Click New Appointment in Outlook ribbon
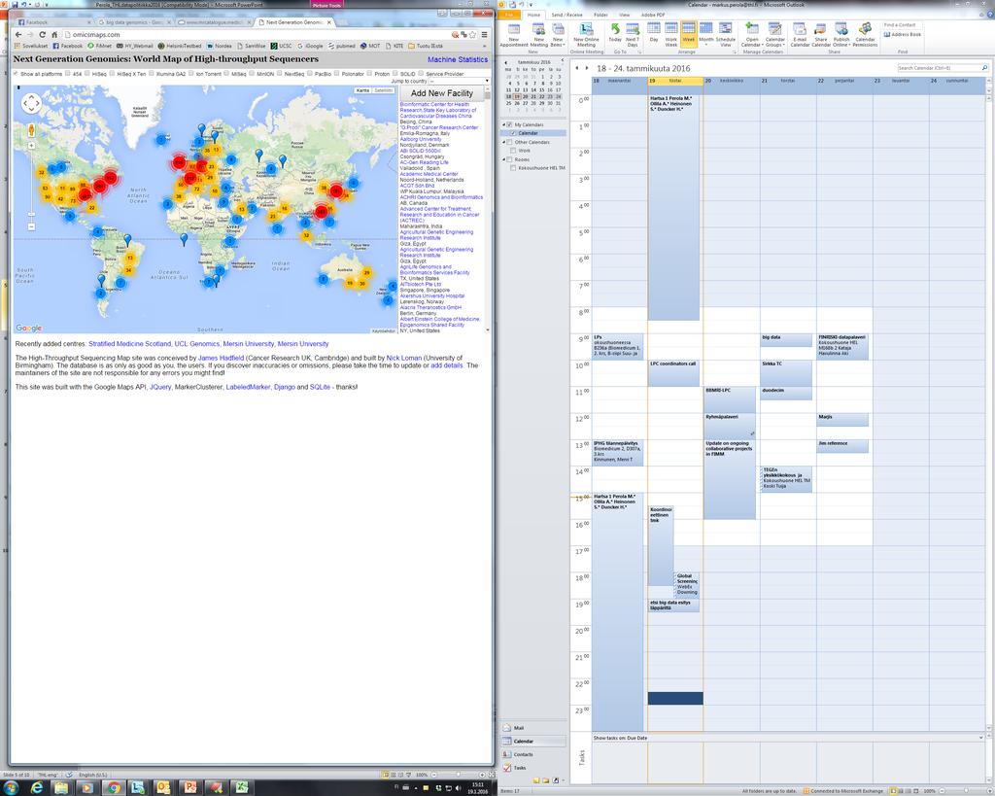 [513, 35]
